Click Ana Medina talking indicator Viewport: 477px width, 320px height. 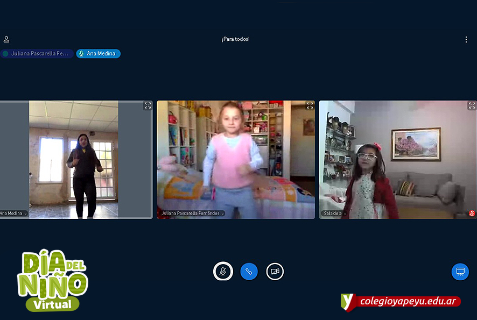[x=98, y=54]
